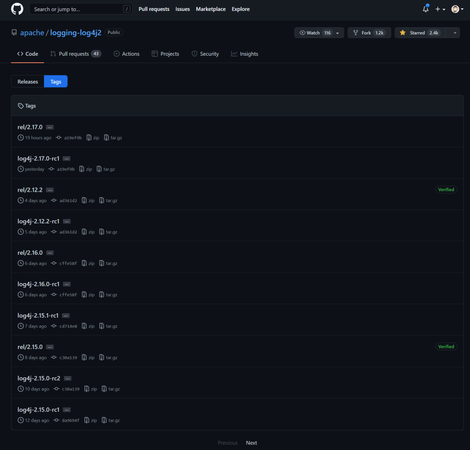Go to the Next page of tags
This screenshot has width=470, height=450.
tap(251, 443)
